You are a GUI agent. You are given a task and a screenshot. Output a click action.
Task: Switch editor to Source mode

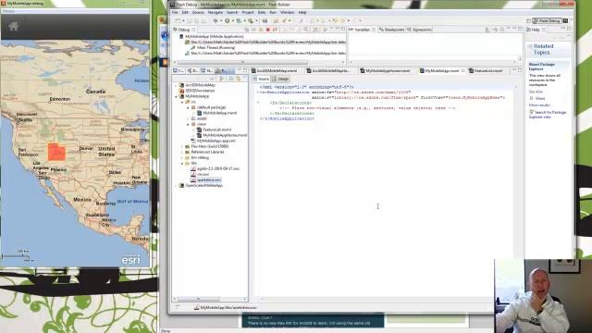coord(261,79)
